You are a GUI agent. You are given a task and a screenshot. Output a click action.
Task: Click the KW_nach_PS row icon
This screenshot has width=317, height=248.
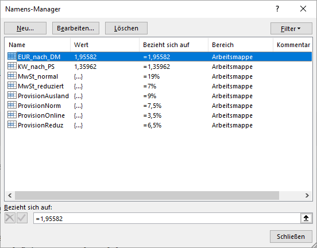tap(12, 66)
